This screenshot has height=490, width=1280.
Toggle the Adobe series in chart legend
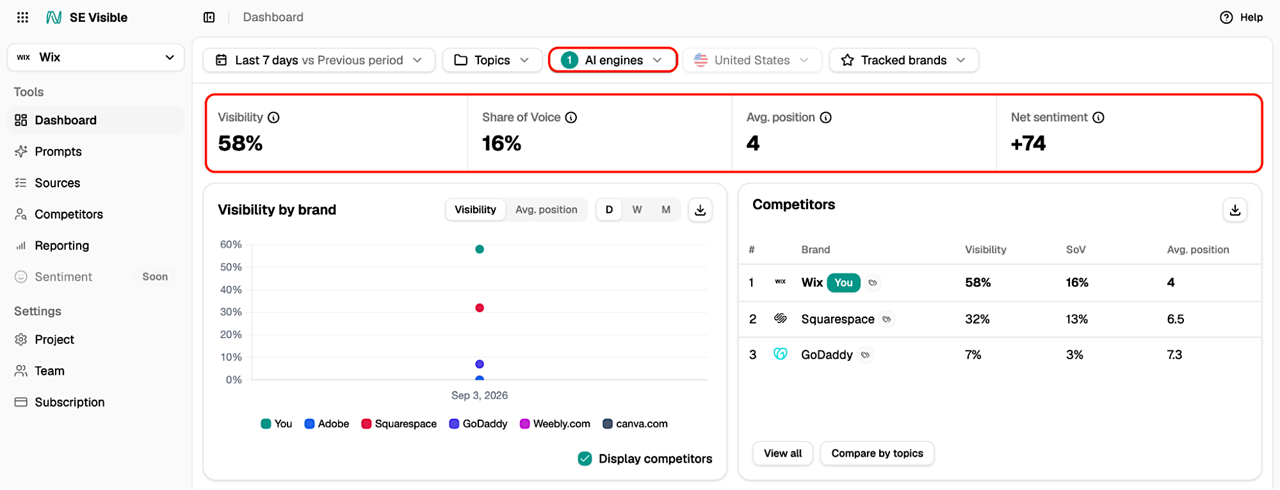click(327, 424)
